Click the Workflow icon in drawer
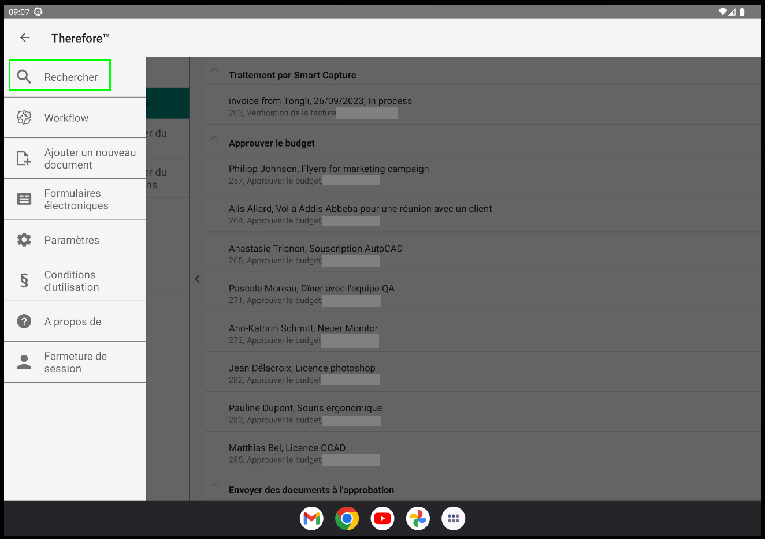Image resolution: width=765 pixels, height=539 pixels. coord(24,118)
